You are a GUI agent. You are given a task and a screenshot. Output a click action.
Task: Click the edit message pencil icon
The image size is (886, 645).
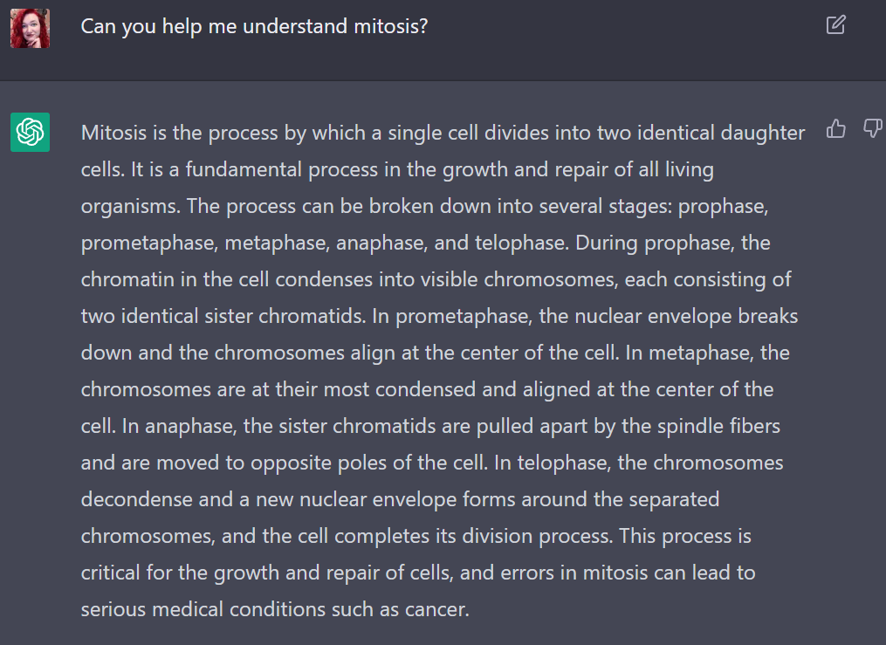(835, 24)
